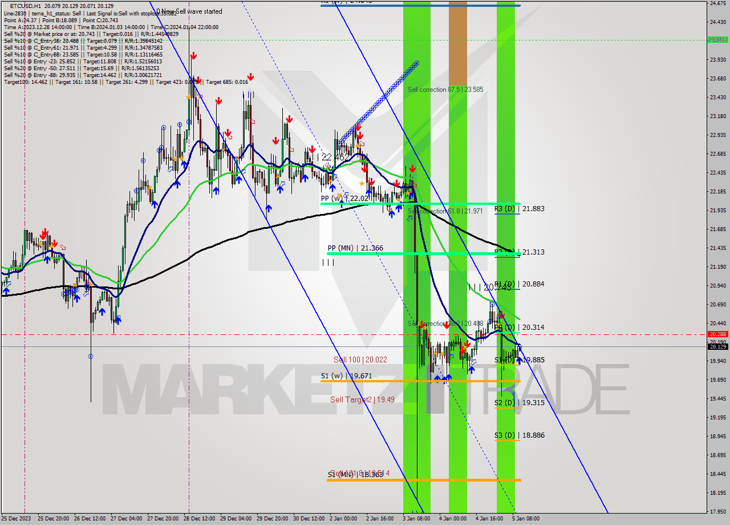Select '27 Dec 04:00' on the time axis

125,519
